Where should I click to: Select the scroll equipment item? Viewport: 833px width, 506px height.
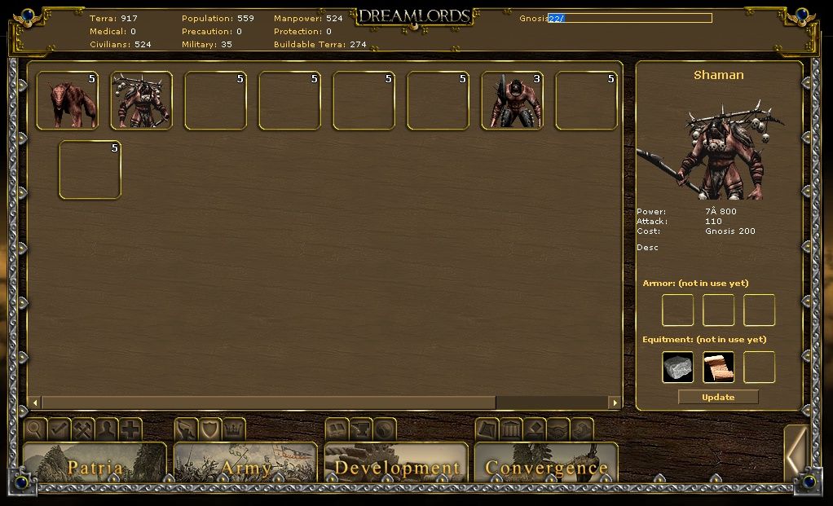(x=718, y=367)
